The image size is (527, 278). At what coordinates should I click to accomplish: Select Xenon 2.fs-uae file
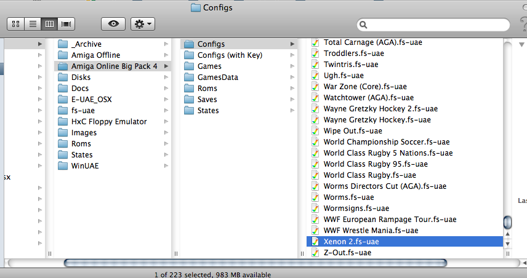[x=404, y=242]
